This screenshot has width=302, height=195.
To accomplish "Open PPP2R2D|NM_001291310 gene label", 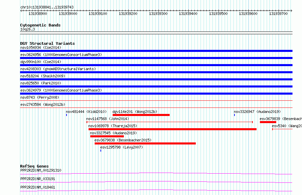I will (x=41, y=170).
